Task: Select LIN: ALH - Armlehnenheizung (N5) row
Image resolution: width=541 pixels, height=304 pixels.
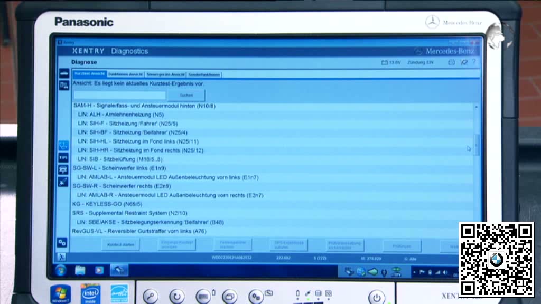Action: 273,115
